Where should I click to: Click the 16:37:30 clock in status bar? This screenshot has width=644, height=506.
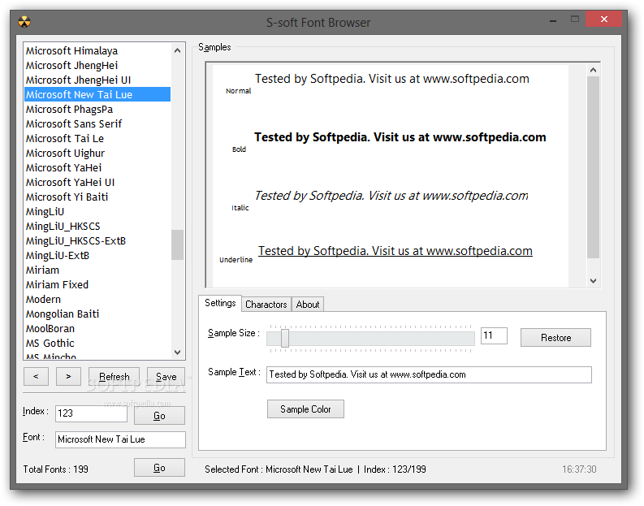pyautogui.click(x=579, y=469)
